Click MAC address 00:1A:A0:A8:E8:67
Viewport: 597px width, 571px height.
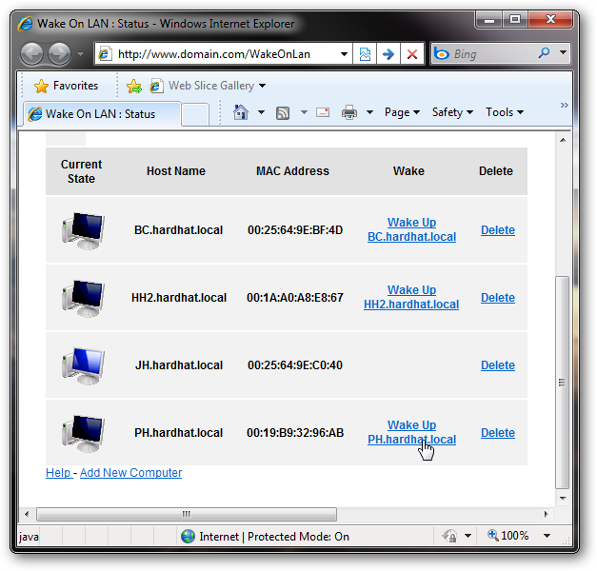pos(295,298)
